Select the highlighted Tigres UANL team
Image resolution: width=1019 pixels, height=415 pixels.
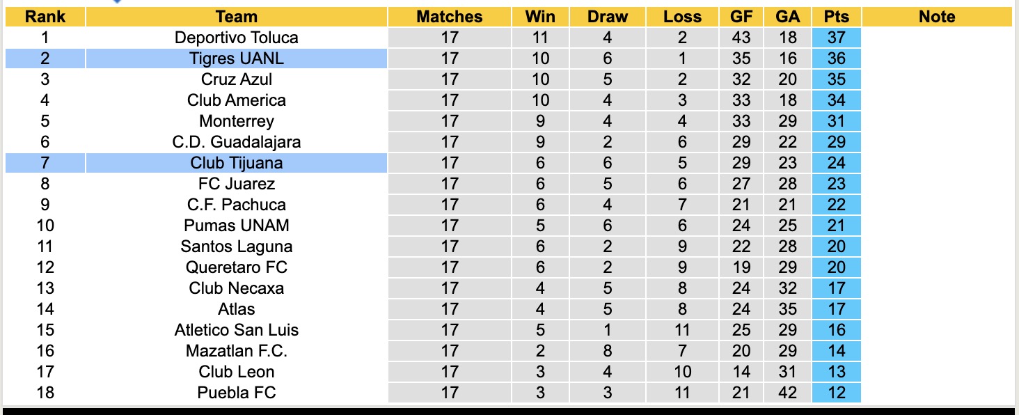(x=237, y=58)
